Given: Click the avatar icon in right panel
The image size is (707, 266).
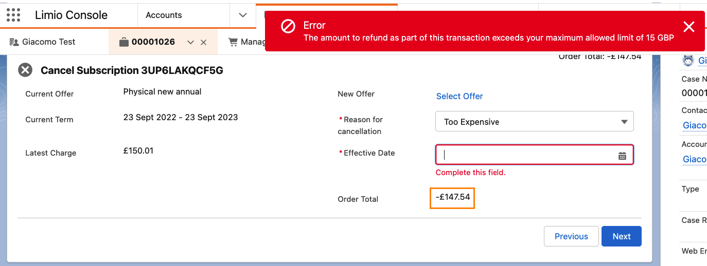Looking at the screenshot, I should click(x=688, y=61).
